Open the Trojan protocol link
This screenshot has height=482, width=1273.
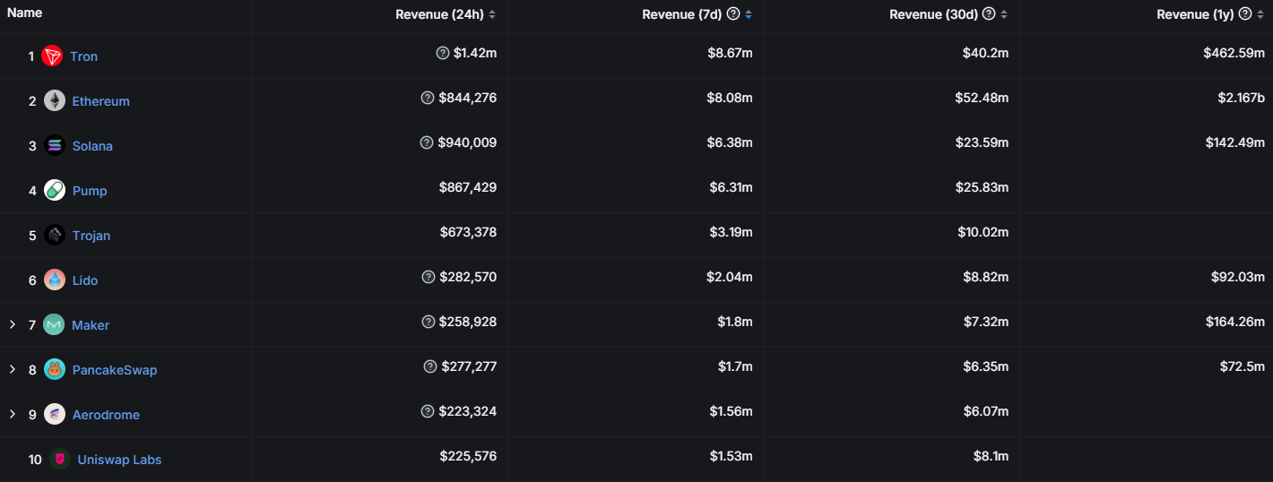click(91, 236)
